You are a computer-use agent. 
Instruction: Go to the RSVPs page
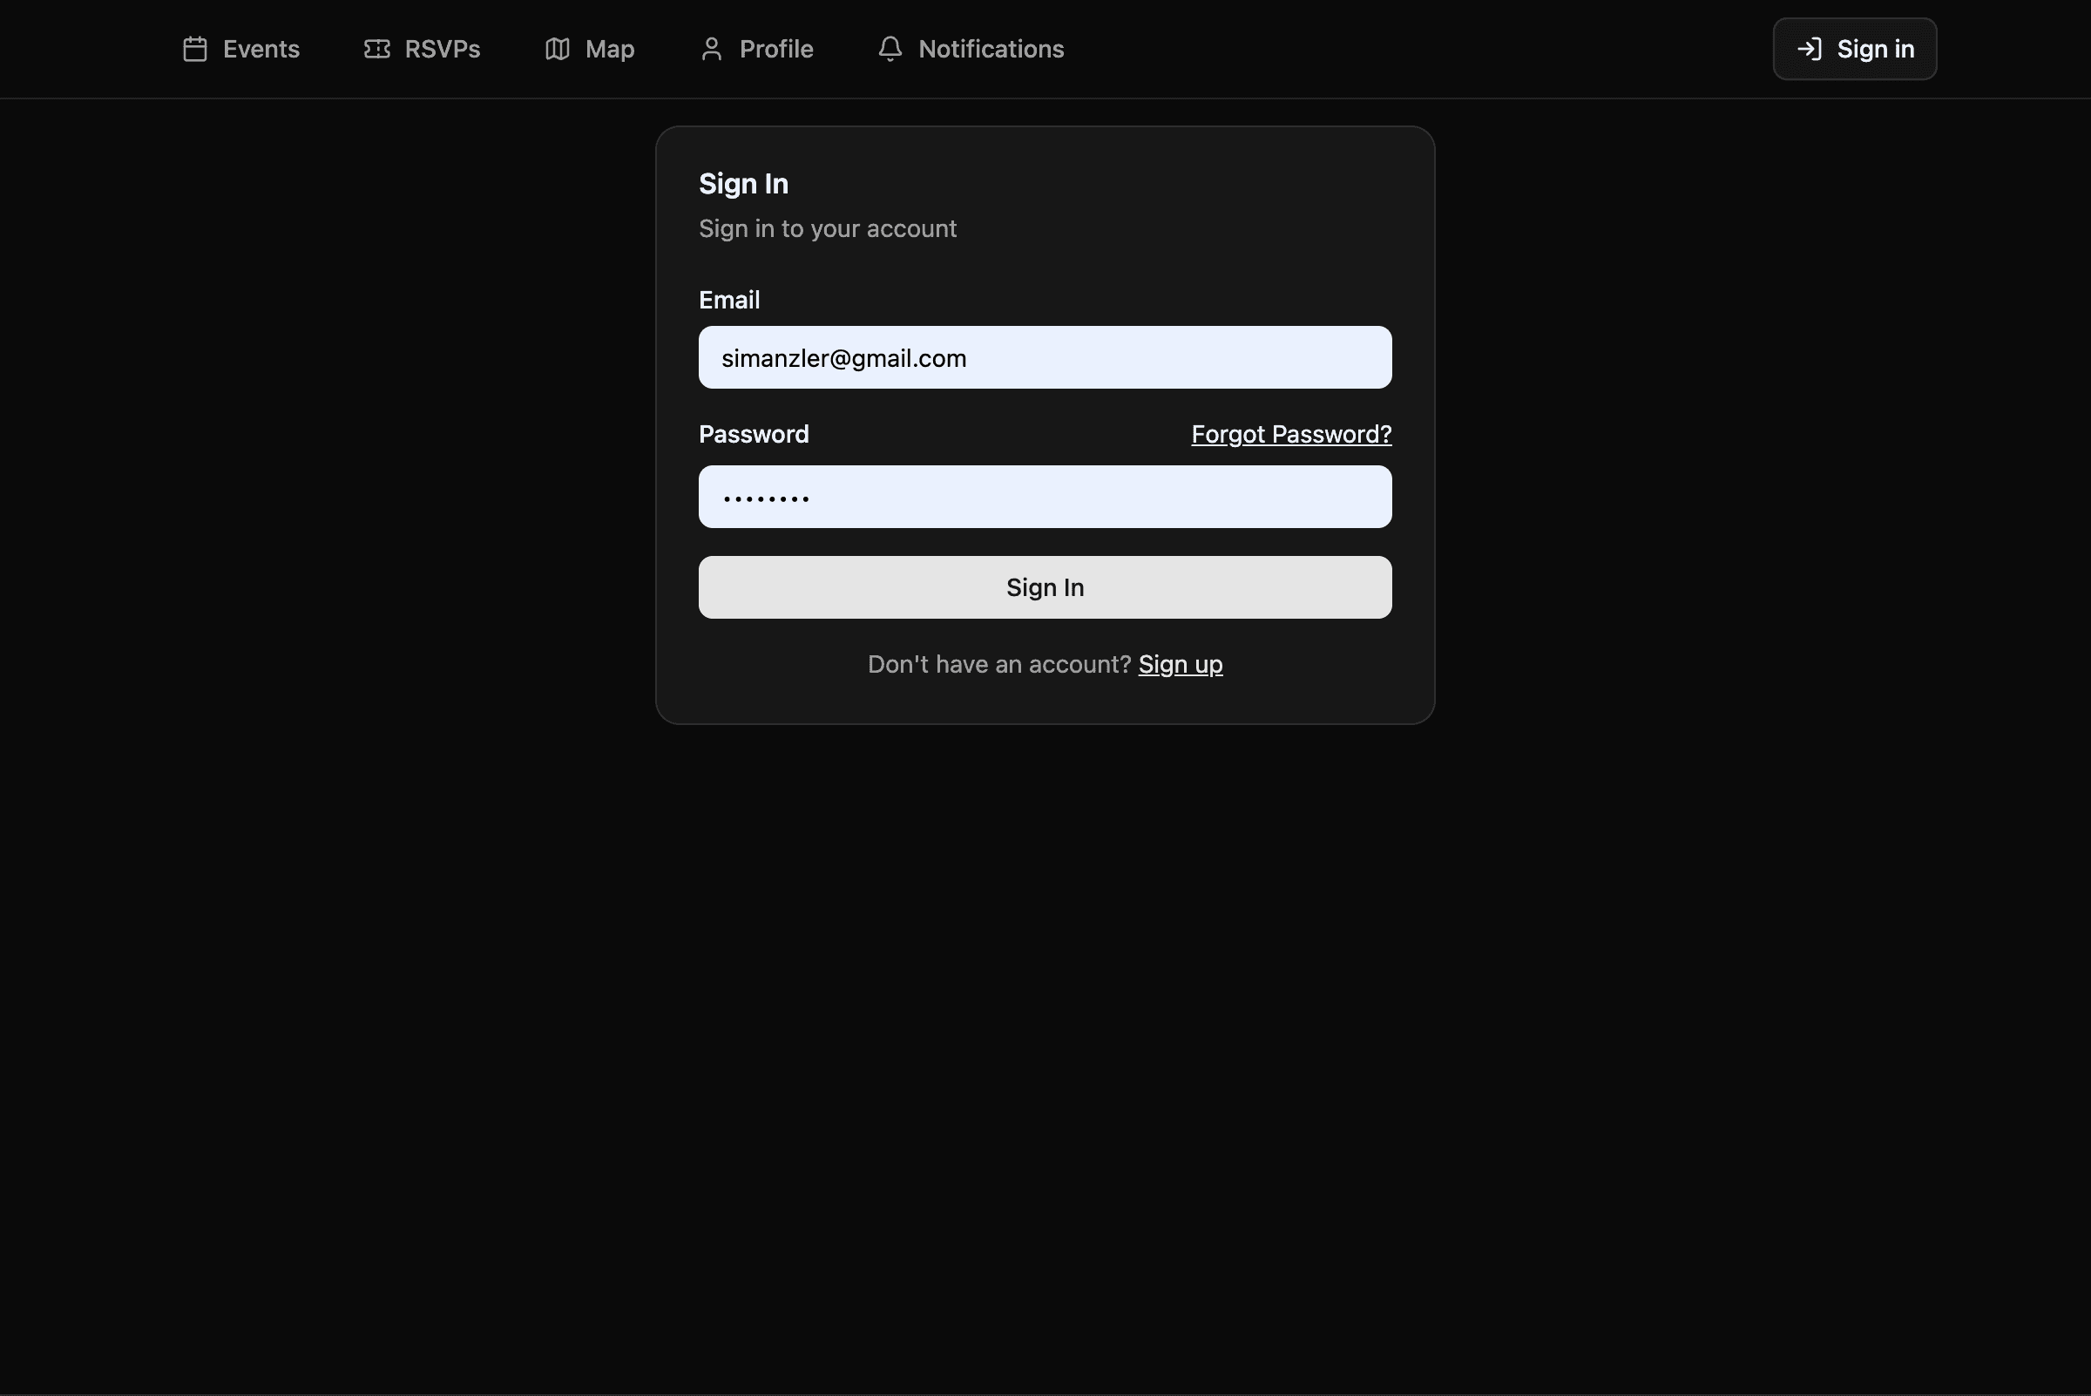tap(442, 49)
